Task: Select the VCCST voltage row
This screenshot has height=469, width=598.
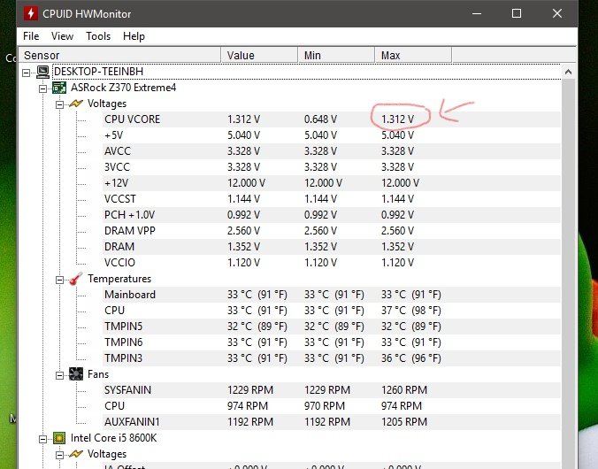Action: pyautogui.click(x=331, y=199)
